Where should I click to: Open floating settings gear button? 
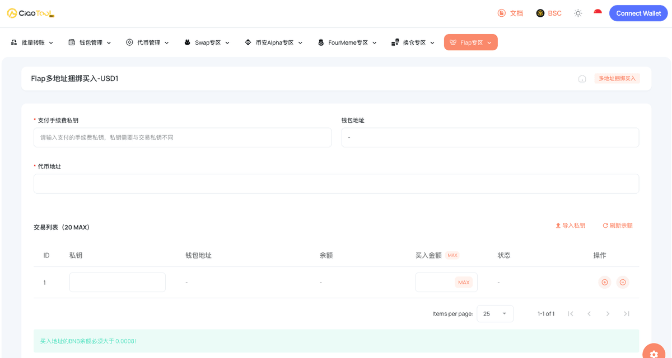point(654,354)
